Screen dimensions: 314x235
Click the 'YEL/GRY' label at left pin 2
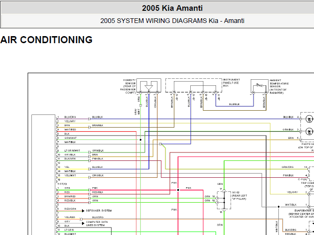point(70,121)
